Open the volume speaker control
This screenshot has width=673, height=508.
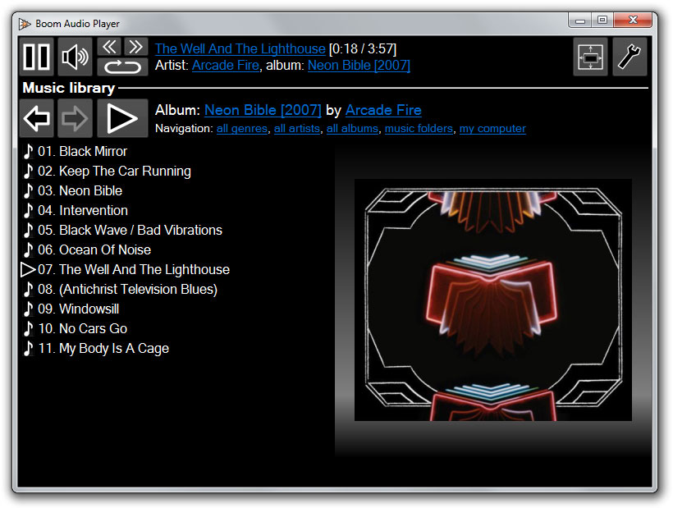pyautogui.click(x=76, y=57)
